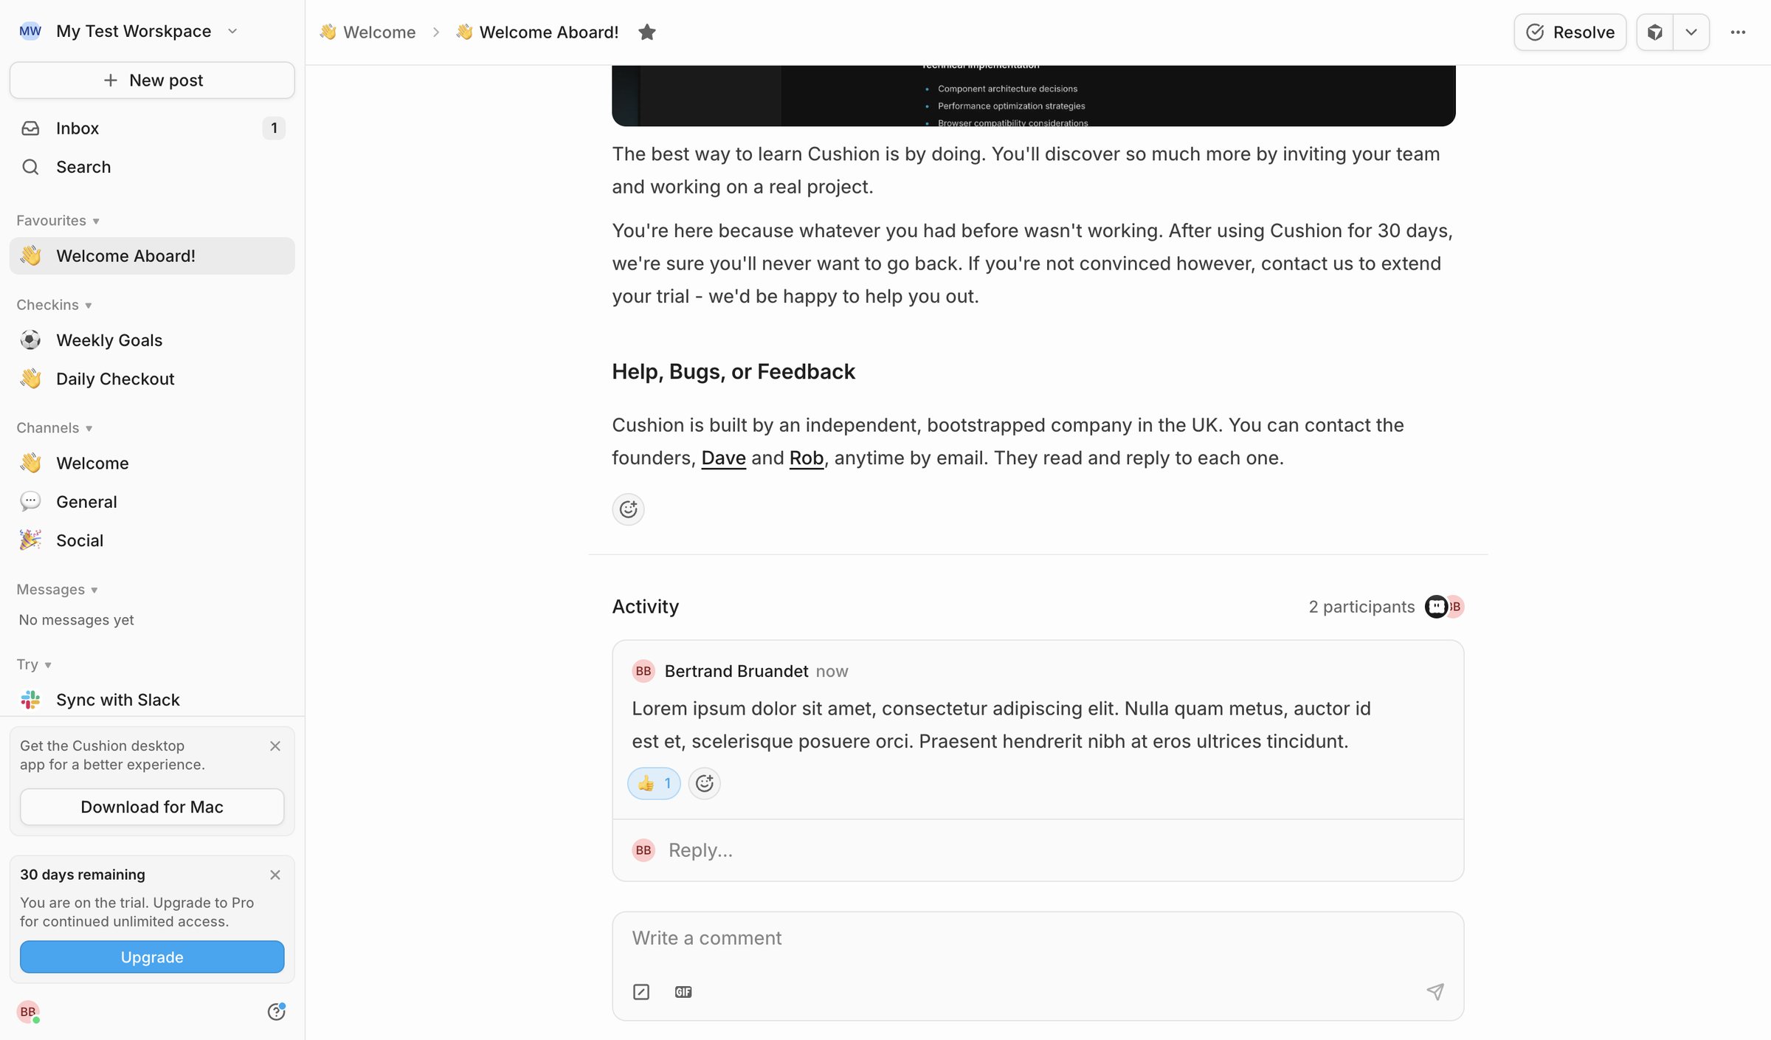The image size is (1771, 1040).
Task: Open Weekly Goals checkin
Action: click(x=152, y=340)
